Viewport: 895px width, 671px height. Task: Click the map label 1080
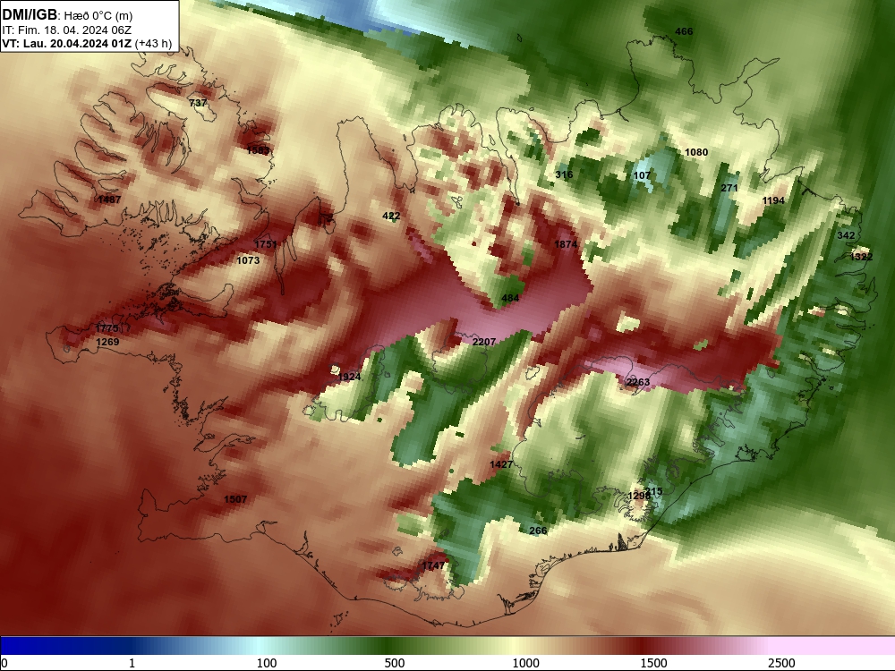tap(696, 152)
